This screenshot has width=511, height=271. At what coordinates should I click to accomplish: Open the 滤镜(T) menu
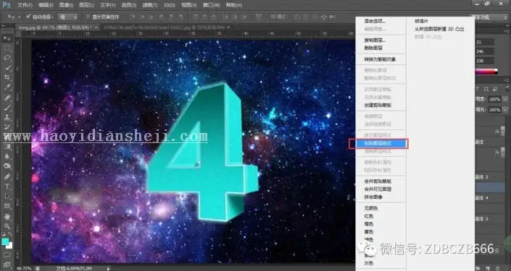click(150, 5)
